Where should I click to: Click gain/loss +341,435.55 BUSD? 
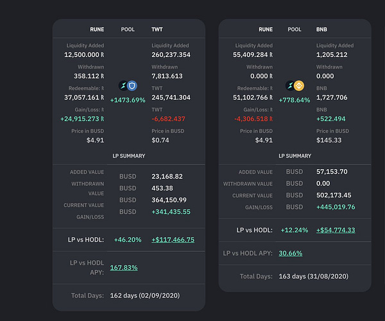coord(171,212)
